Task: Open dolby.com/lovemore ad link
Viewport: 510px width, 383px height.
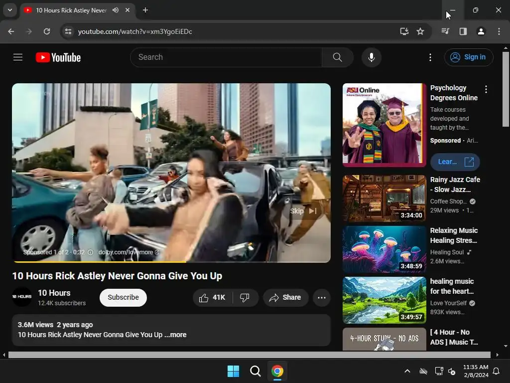Action: point(128,252)
